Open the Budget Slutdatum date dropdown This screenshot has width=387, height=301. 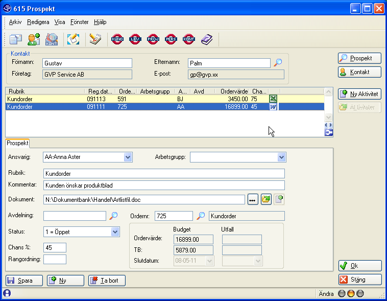coord(209,261)
